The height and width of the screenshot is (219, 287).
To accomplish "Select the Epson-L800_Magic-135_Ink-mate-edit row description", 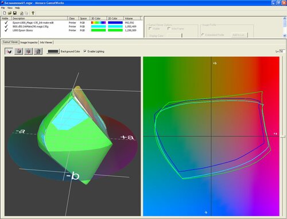I will pyautogui.click(x=33, y=22).
